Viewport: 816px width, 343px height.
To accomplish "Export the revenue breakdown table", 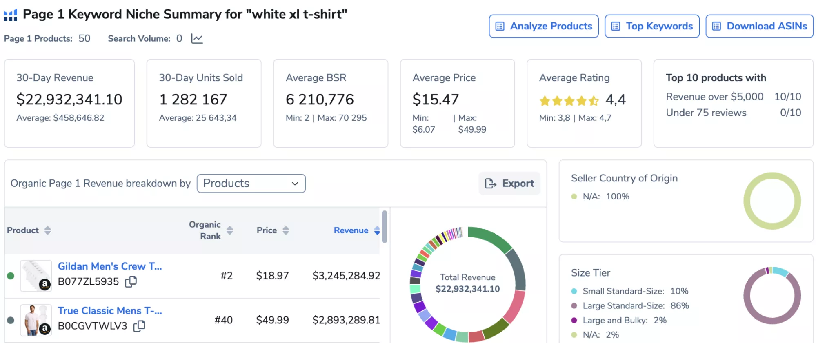I will tap(509, 184).
